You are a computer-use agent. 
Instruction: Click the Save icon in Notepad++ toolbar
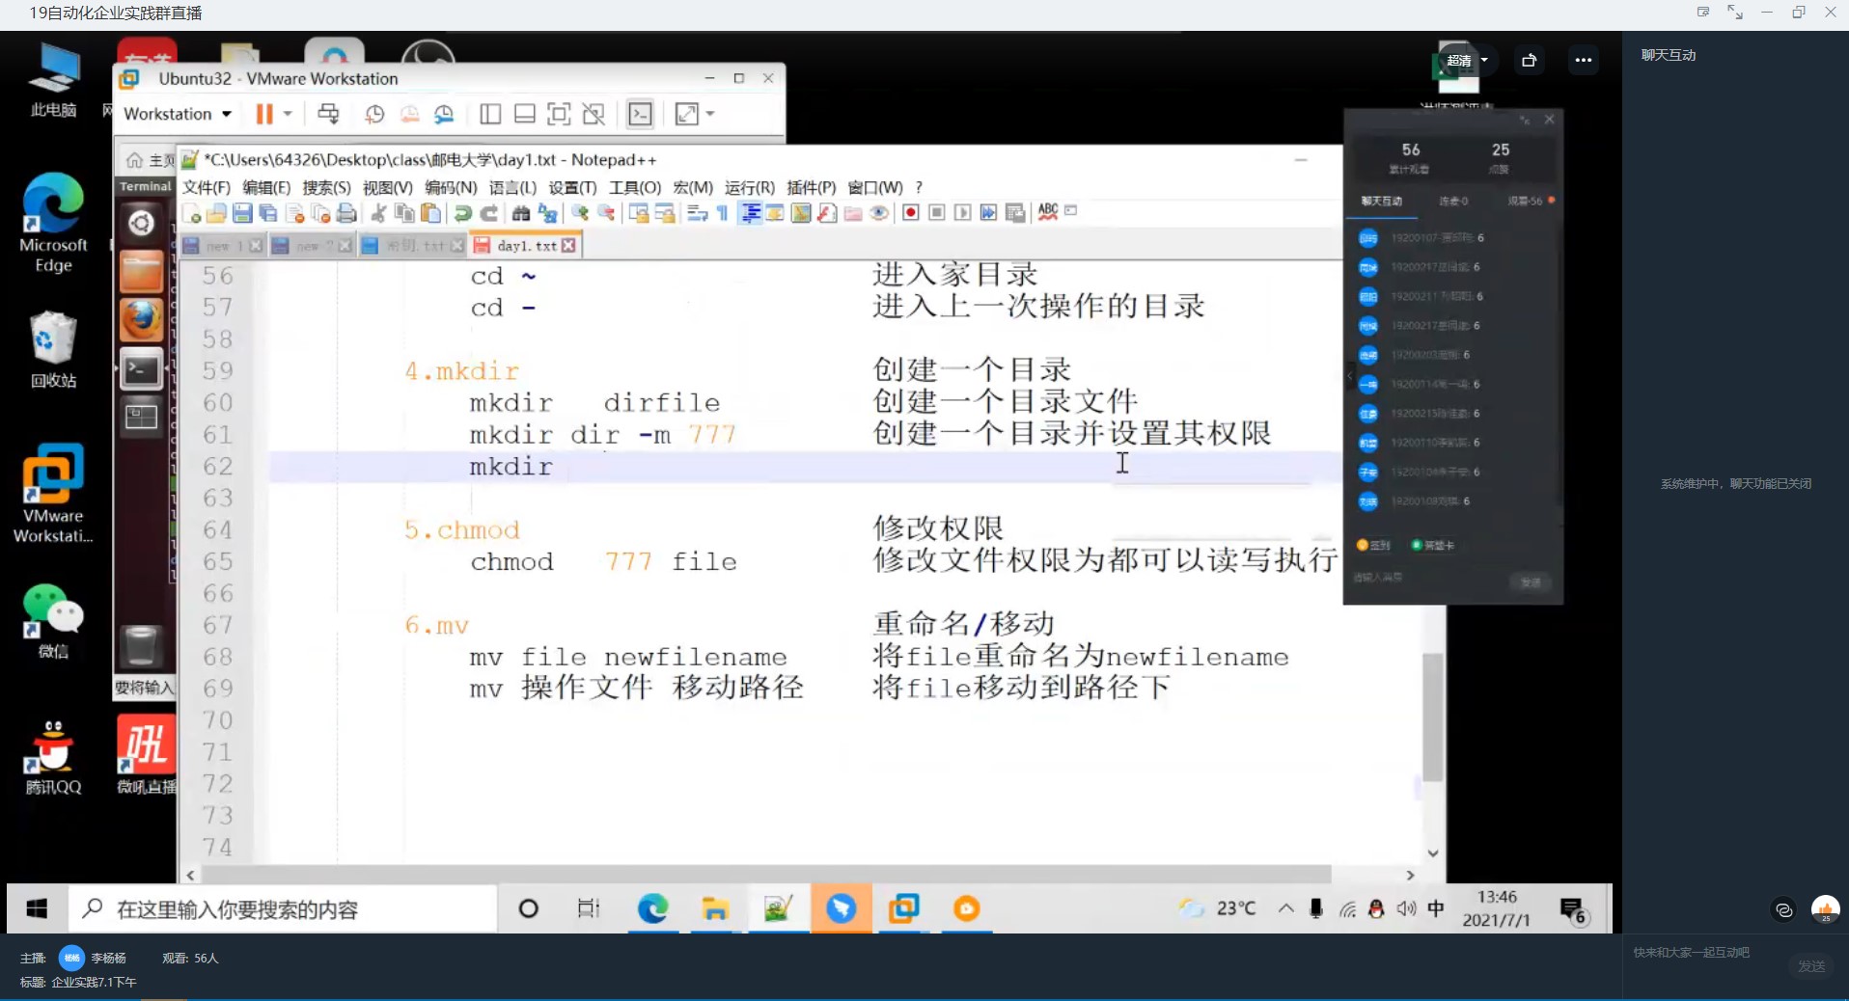[242, 213]
